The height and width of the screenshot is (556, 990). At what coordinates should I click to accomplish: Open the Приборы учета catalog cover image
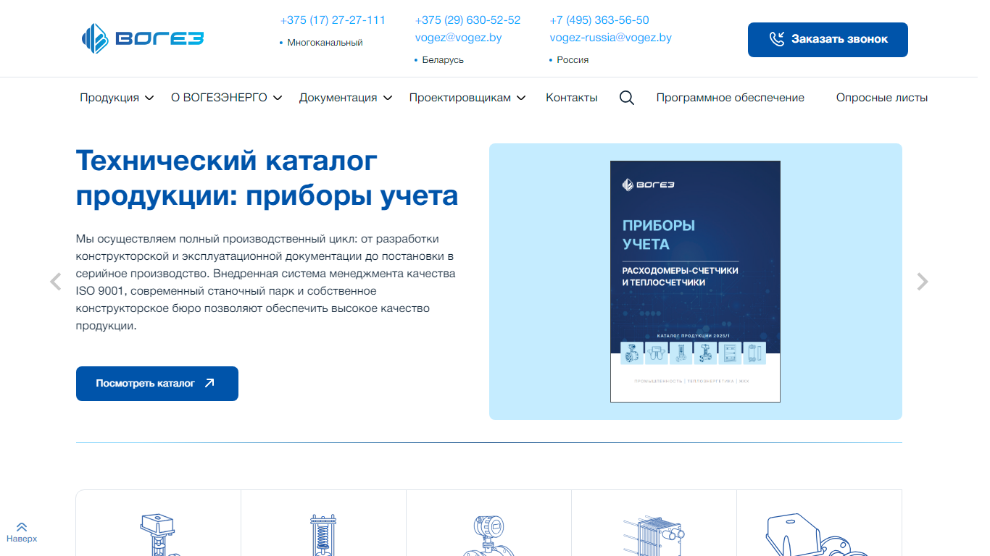click(695, 282)
